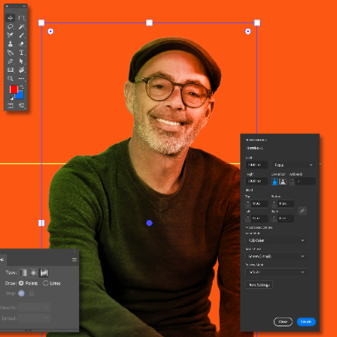Choose landscape orientation
This screenshot has width=337, height=337.
click(x=283, y=181)
